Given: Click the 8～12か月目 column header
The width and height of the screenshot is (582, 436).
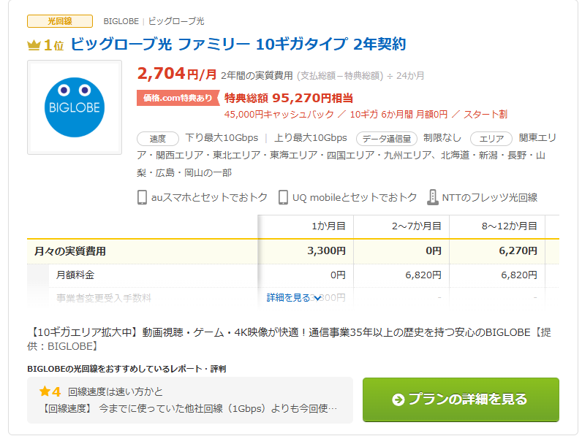Looking at the screenshot, I should click(x=509, y=226).
